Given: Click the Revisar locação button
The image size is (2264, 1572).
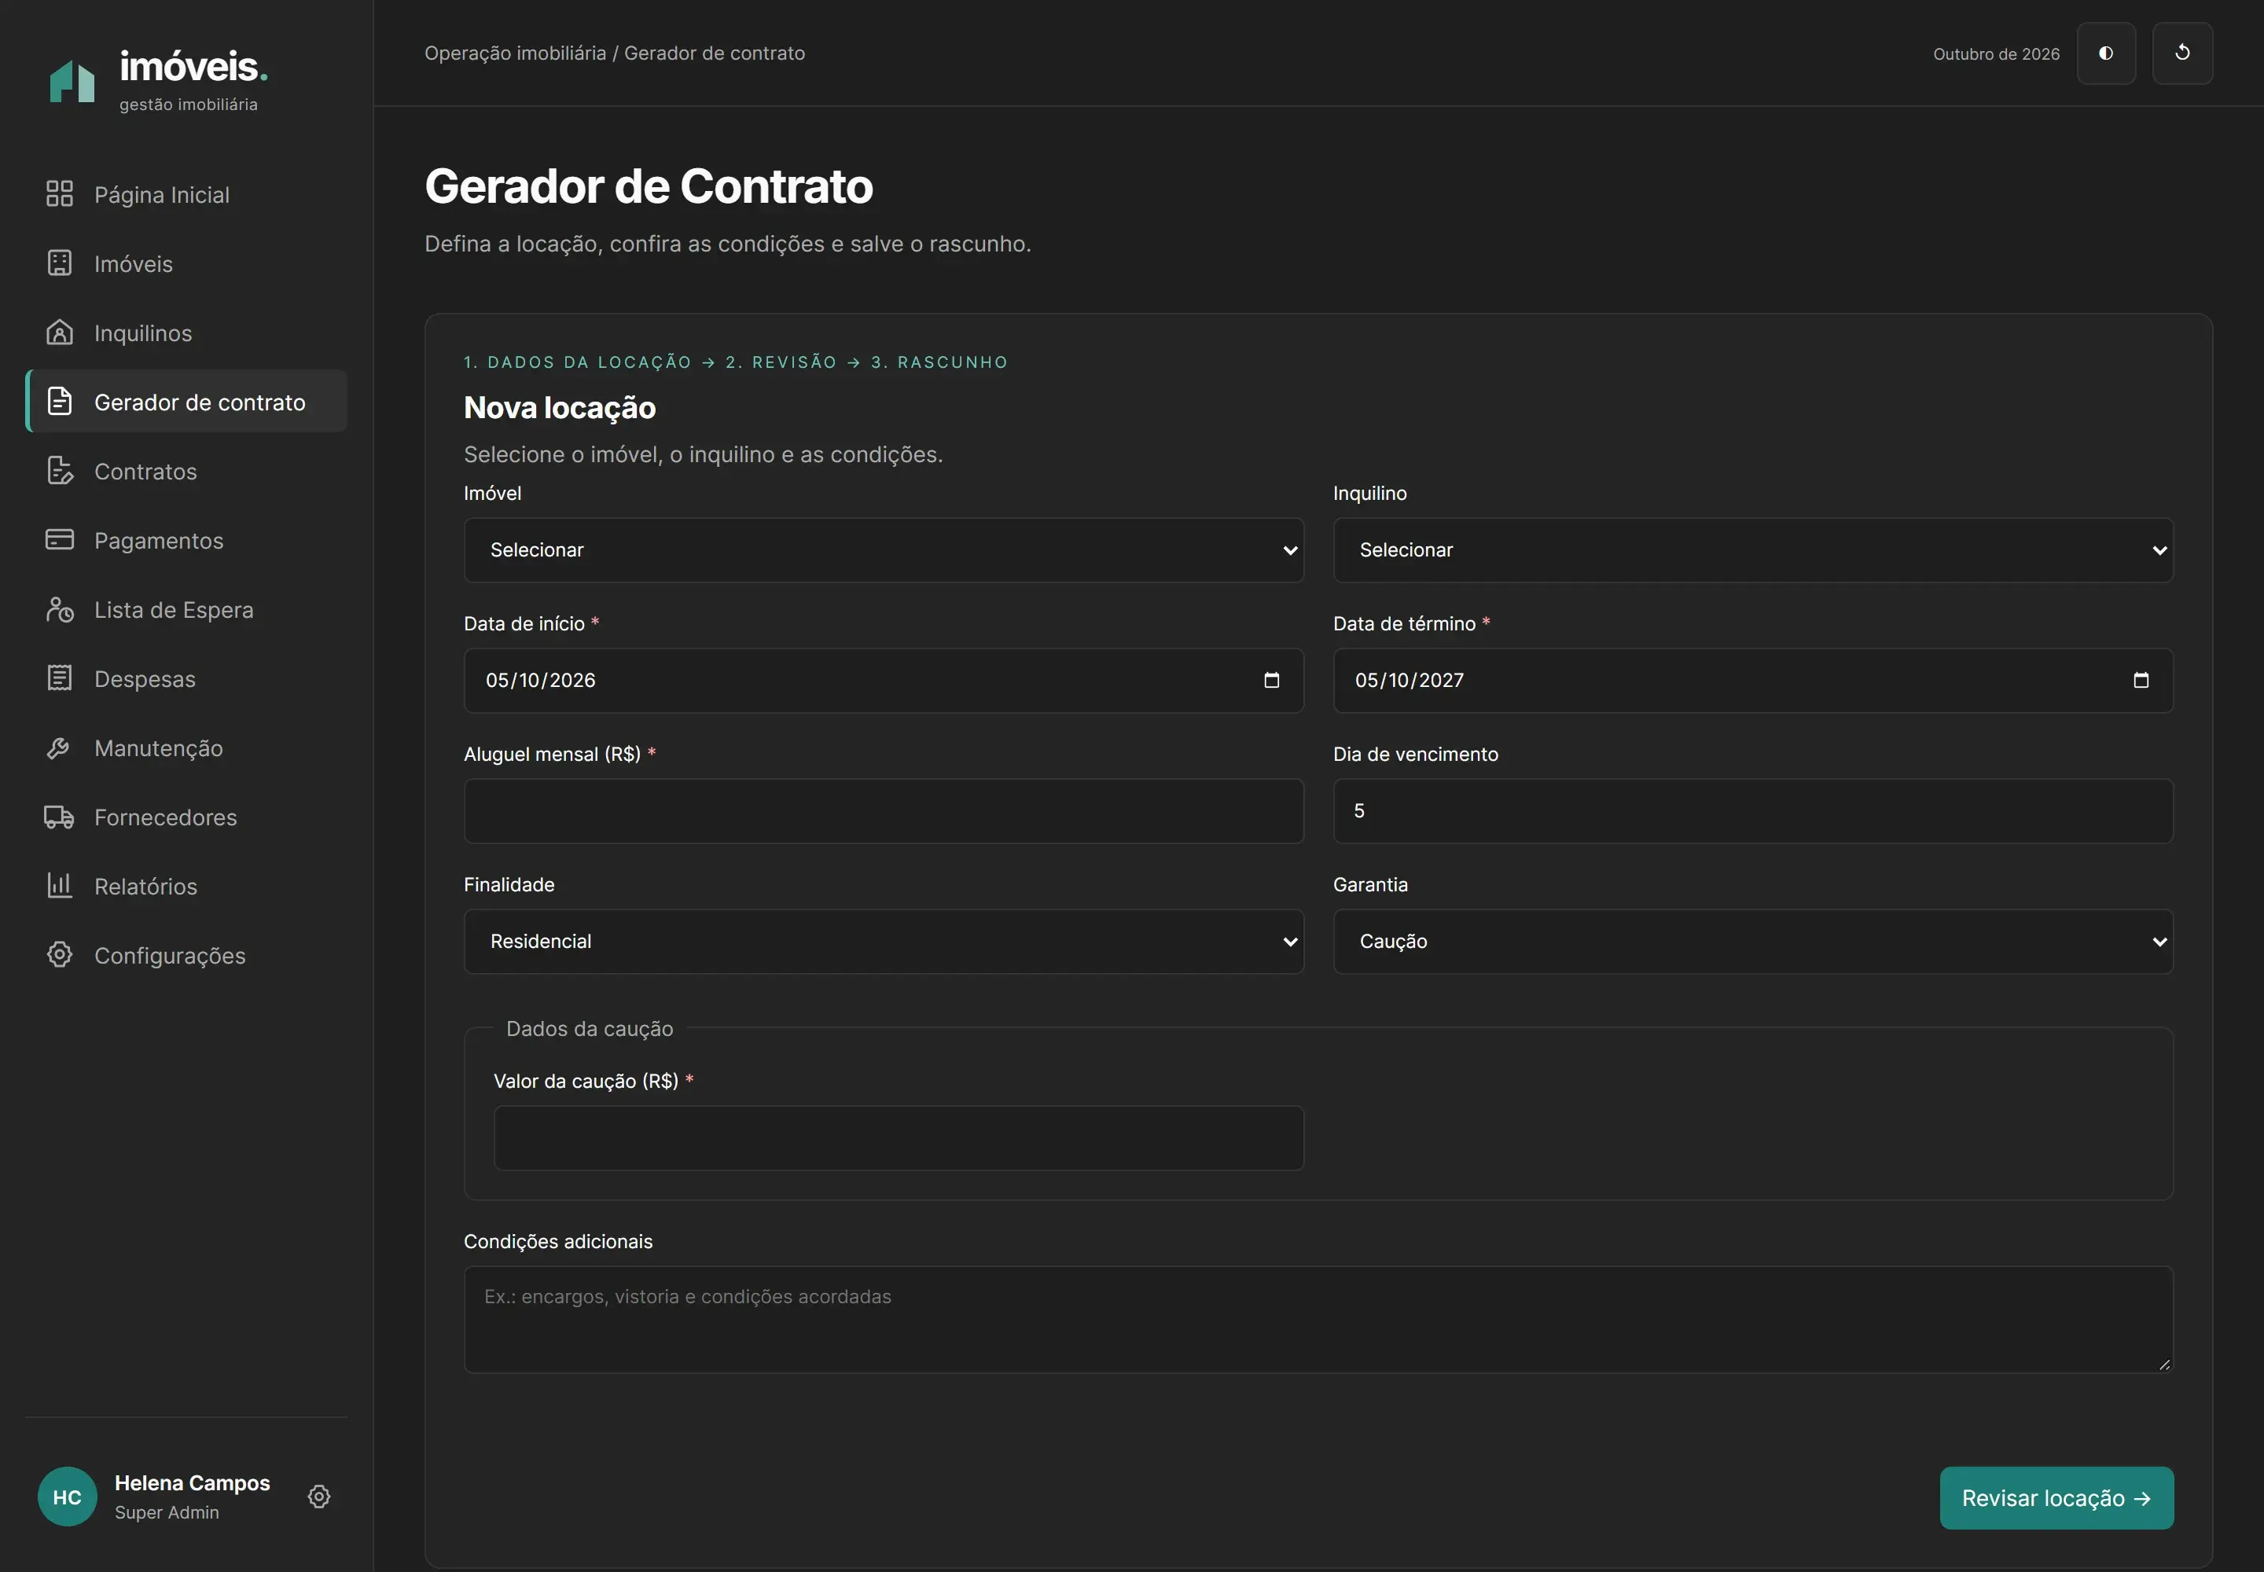Looking at the screenshot, I should 2056,1497.
